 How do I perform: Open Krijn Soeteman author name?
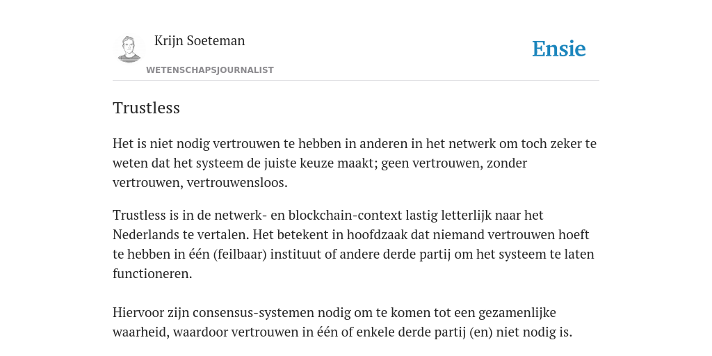click(x=200, y=41)
